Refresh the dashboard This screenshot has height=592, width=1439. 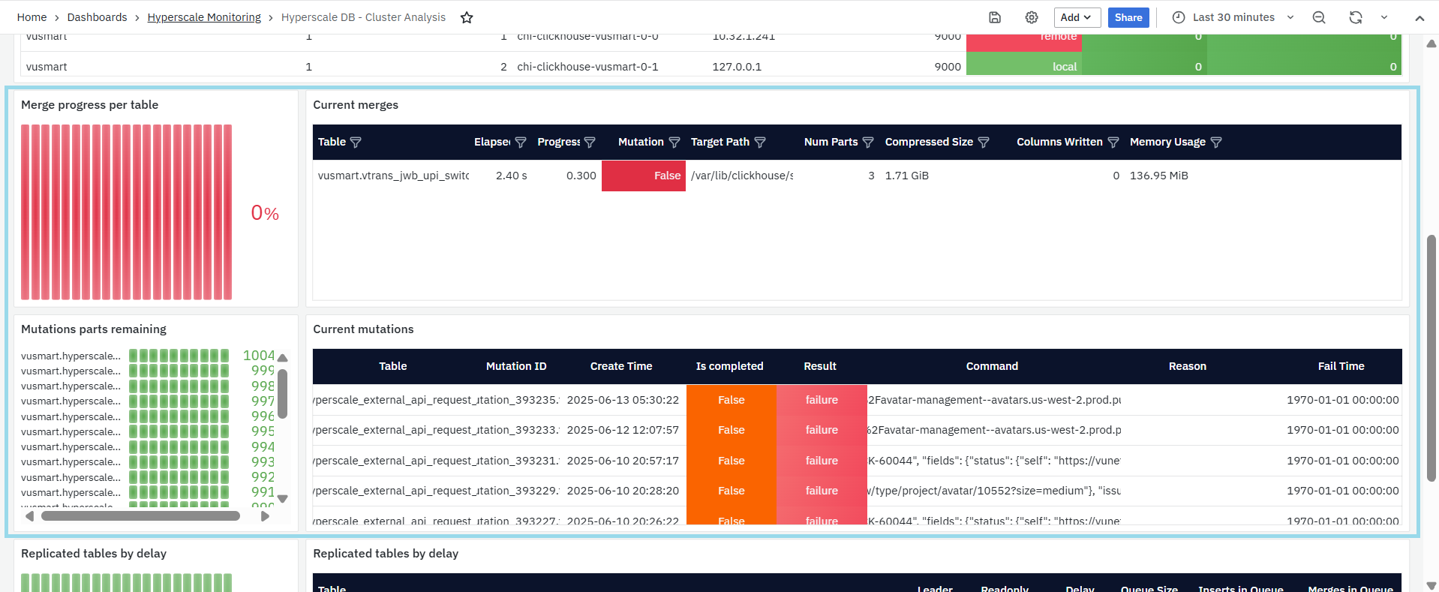pyautogui.click(x=1355, y=17)
